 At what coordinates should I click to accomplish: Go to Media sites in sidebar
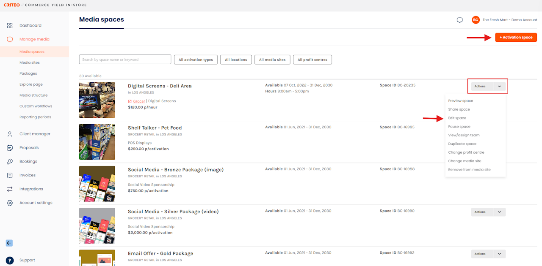30,62
